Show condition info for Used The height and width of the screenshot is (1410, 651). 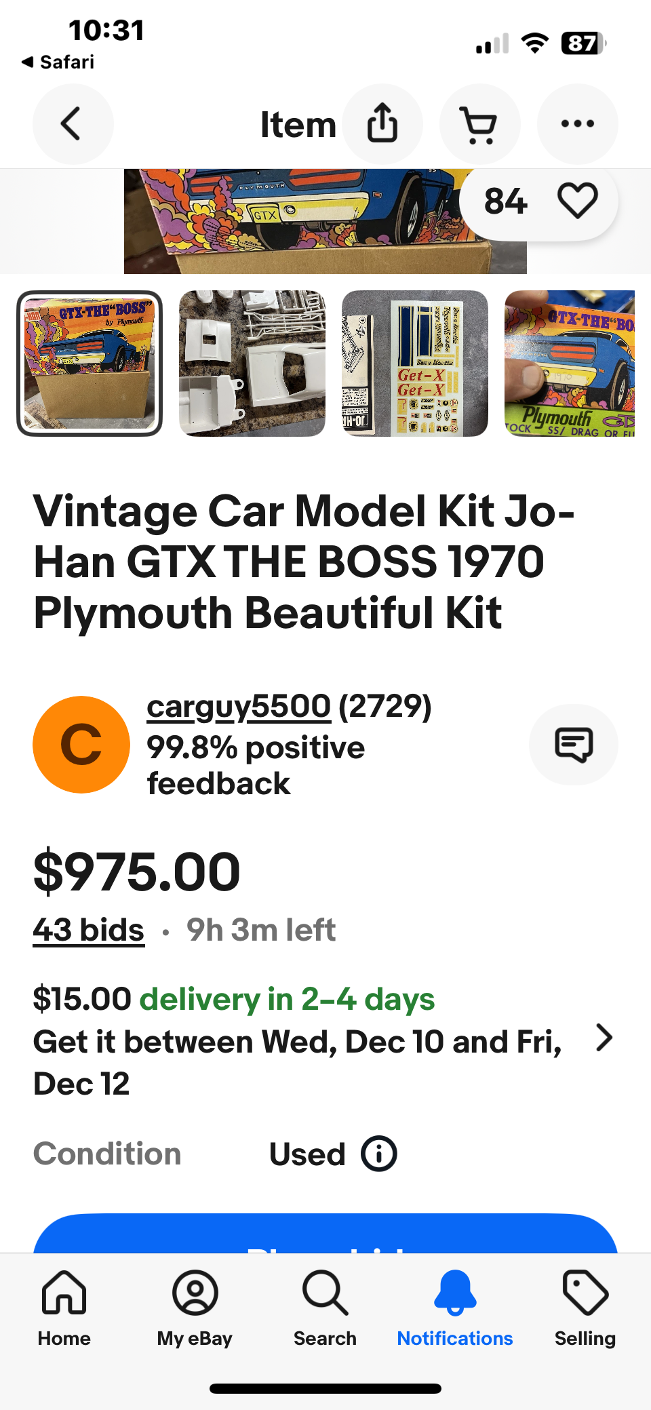click(x=378, y=1154)
